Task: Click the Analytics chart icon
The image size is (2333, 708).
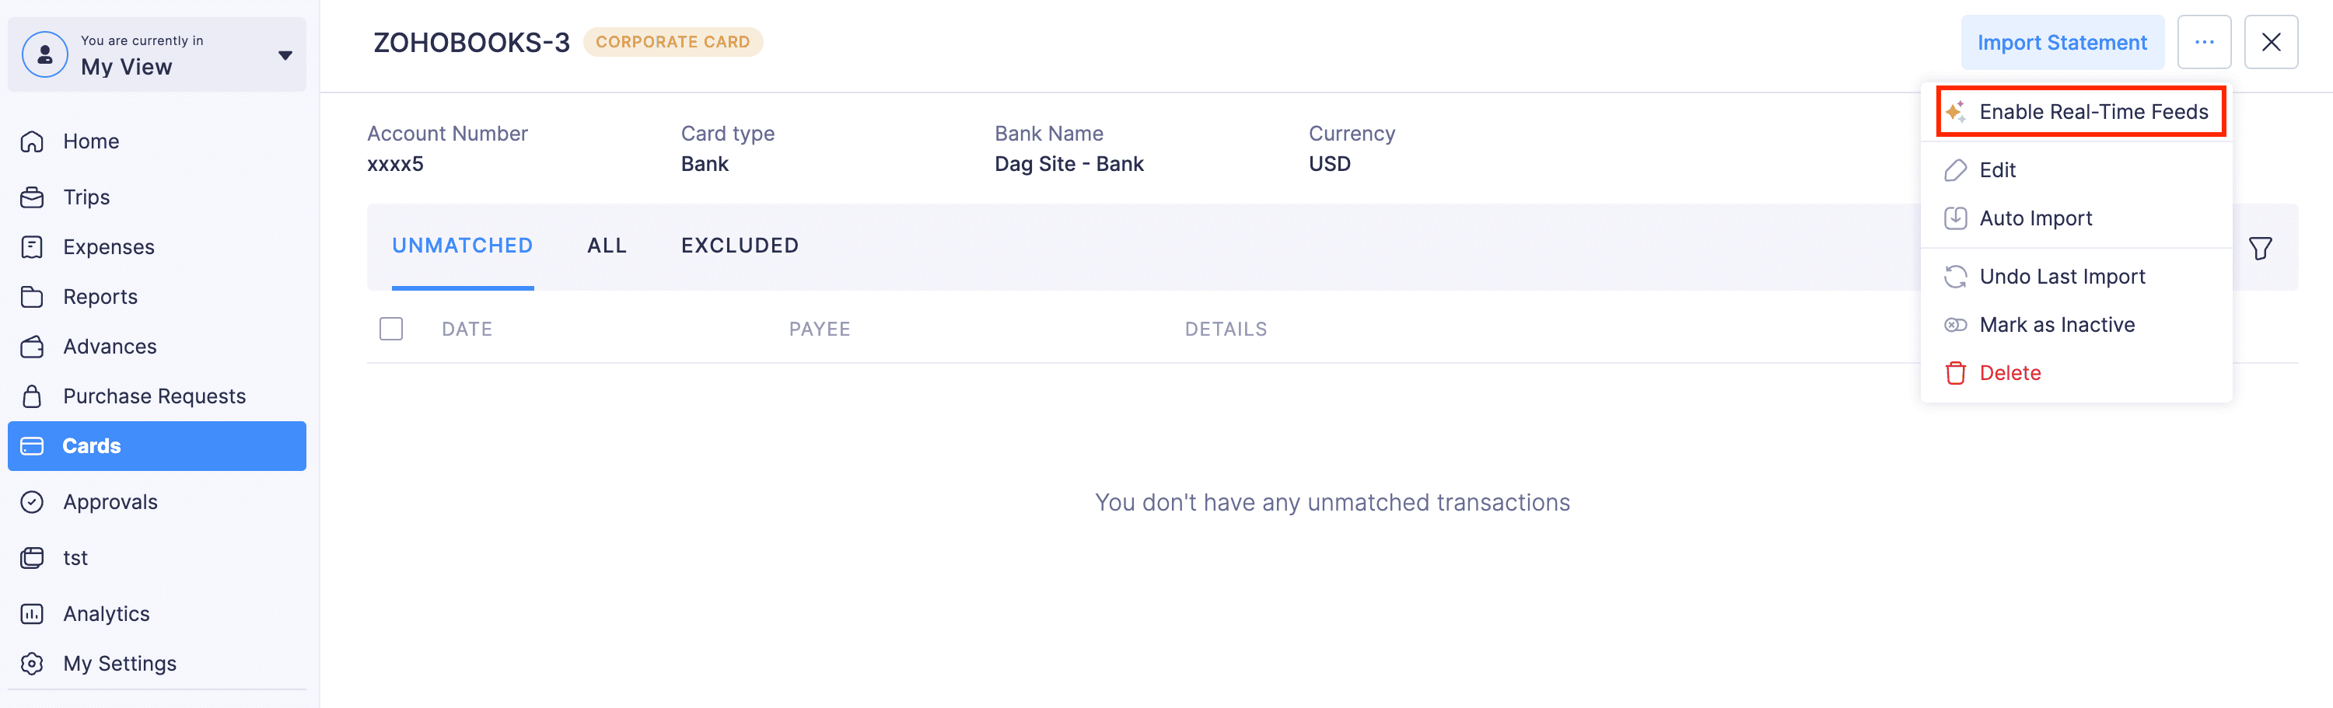Action: 33,614
